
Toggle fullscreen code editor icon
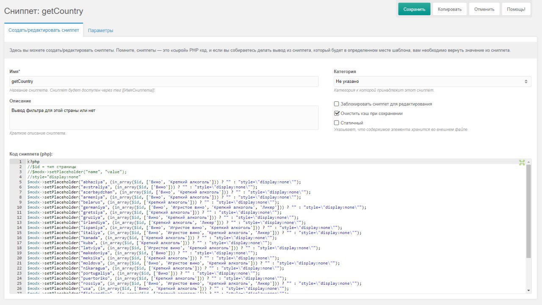522,163
